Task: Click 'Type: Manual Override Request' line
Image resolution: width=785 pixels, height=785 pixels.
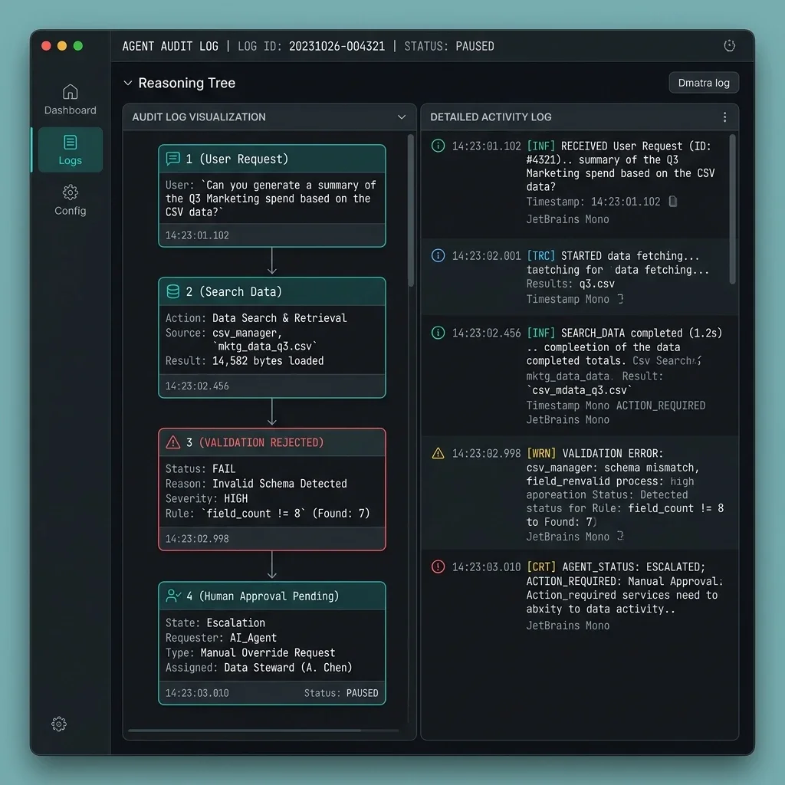Action: click(x=251, y=652)
